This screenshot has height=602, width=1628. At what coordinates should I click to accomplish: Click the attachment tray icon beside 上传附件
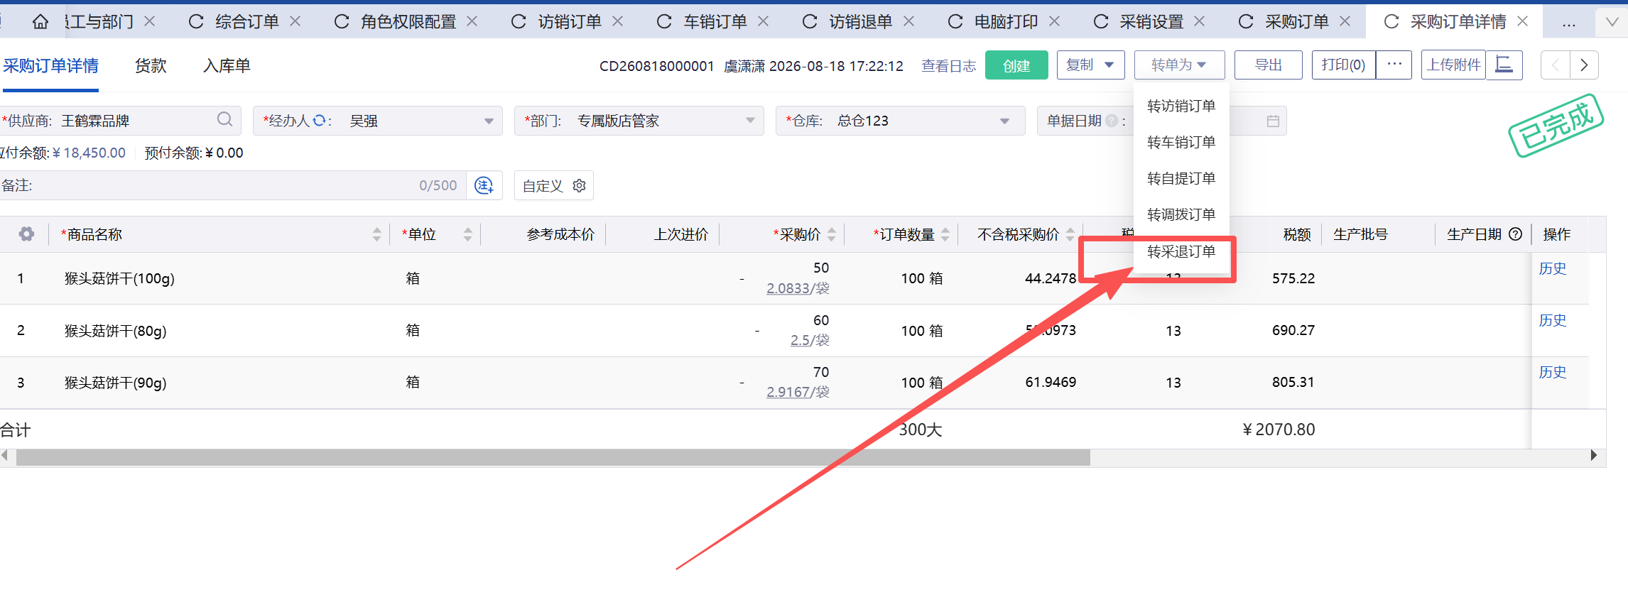click(x=1504, y=65)
